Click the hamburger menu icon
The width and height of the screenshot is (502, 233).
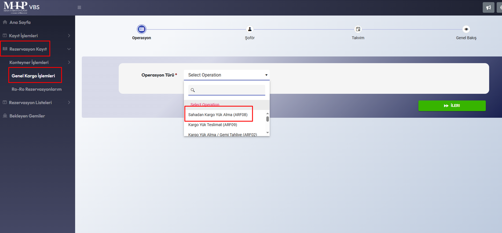pos(79,7)
